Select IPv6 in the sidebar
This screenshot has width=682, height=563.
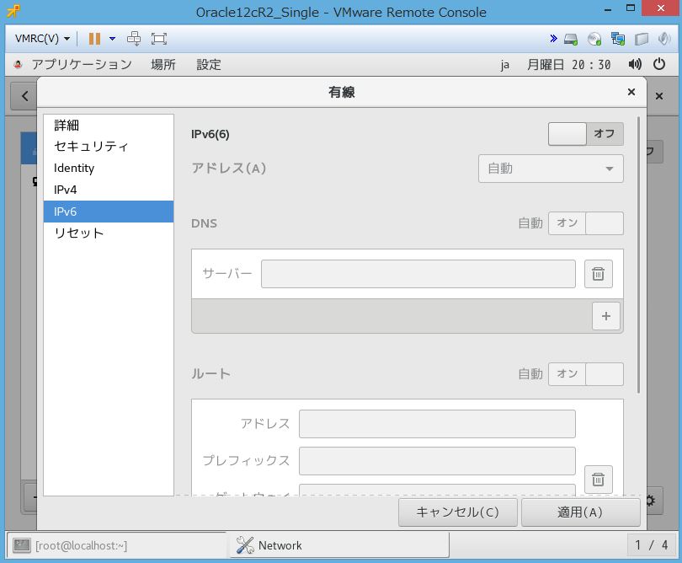tap(109, 212)
